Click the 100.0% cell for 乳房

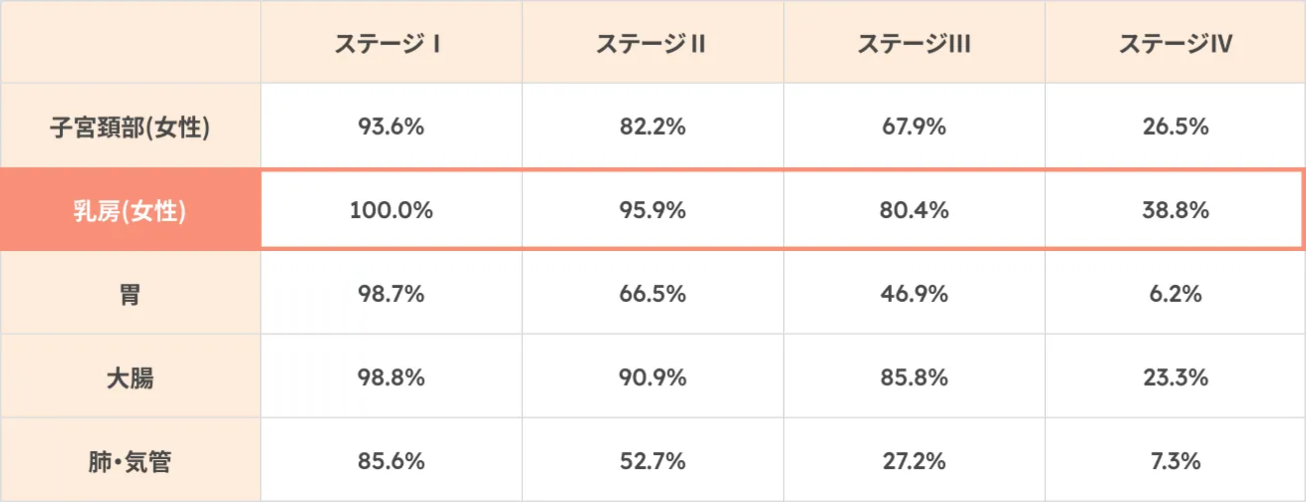pos(391,210)
